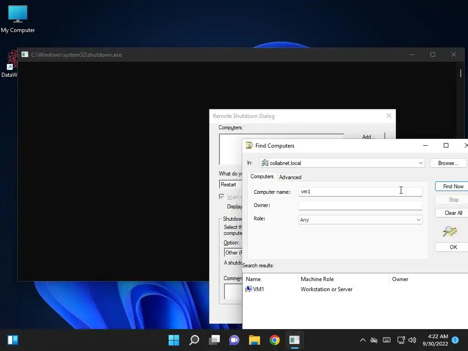The image size is (468, 351).
Task: Confirm with OK in Find Computers
Action: tap(452, 247)
